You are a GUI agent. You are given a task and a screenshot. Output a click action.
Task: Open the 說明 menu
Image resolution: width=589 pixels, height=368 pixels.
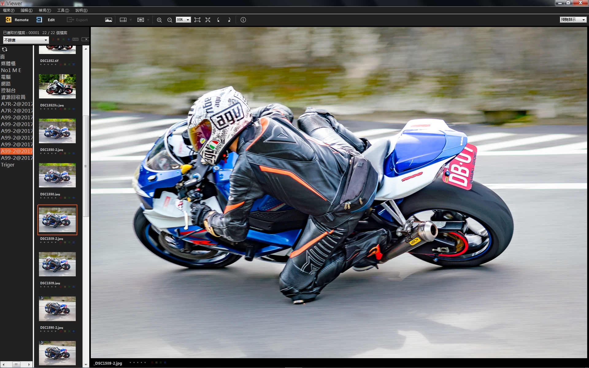click(x=81, y=10)
